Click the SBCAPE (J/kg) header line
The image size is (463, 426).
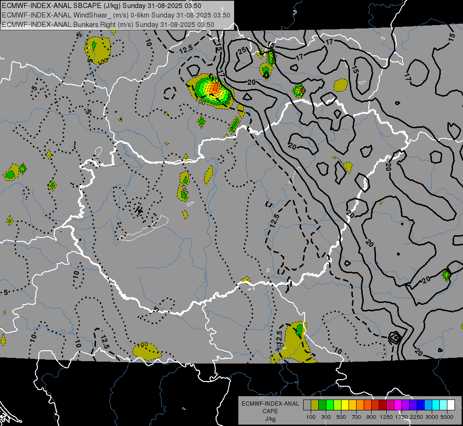point(102,6)
